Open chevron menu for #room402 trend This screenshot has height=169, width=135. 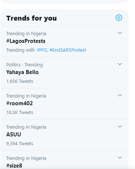click(x=120, y=95)
